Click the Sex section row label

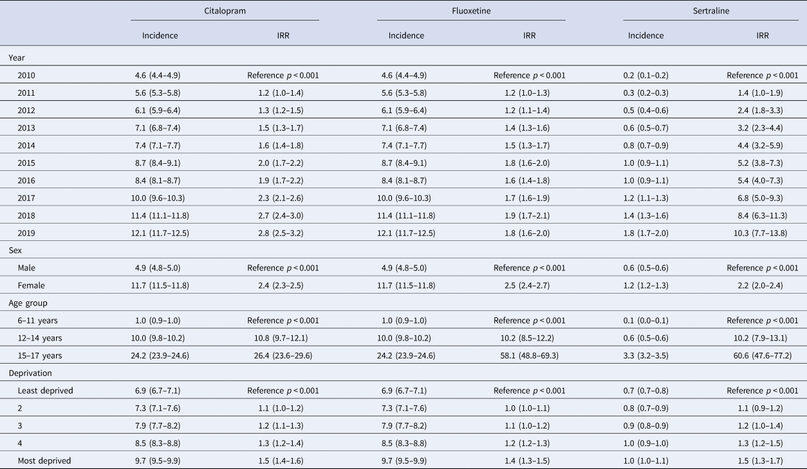pyautogui.click(x=15, y=250)
